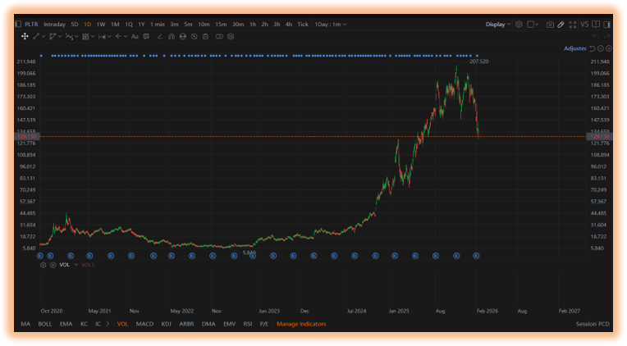Select the angle eraser tool
Image resolution: width=627 pixels, height=346 pixels.
click(x=159, y=36)
